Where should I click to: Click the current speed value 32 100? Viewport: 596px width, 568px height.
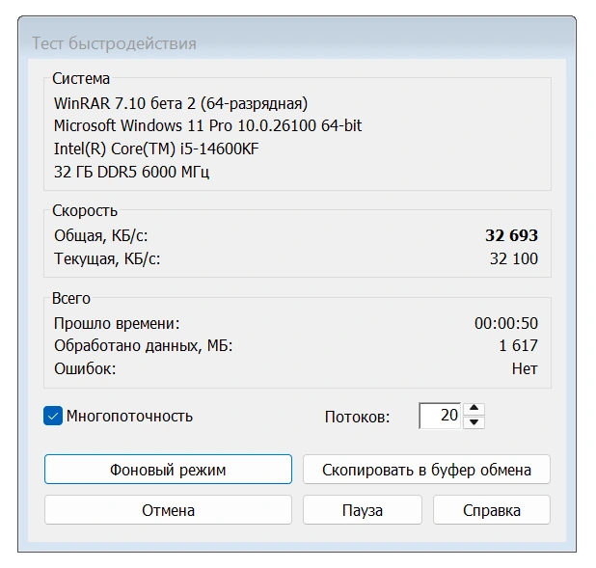click(x=514, y=258)
